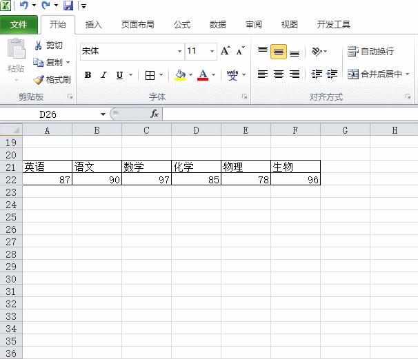Click the decrease indent icon
418x359 pixels.
[317, 74]
